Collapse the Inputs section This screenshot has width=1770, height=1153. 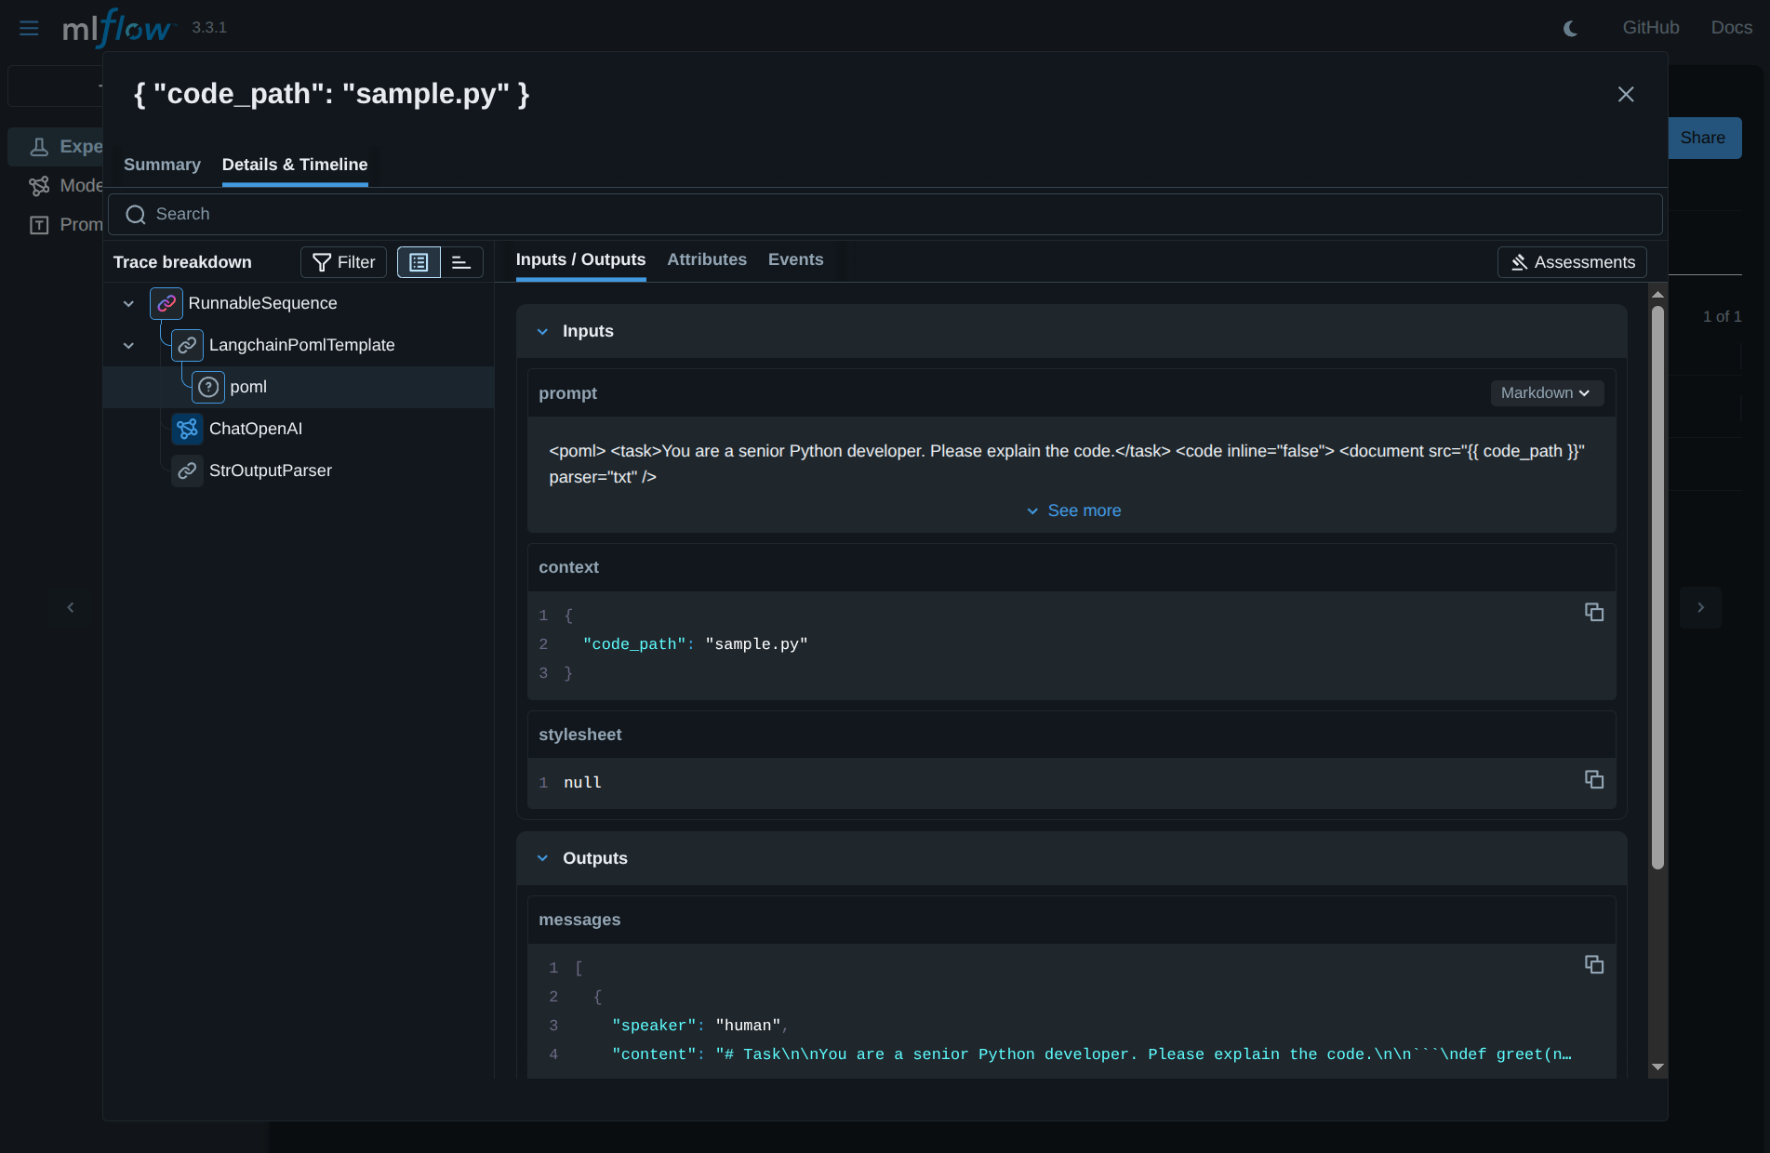[x=542, y=332]
